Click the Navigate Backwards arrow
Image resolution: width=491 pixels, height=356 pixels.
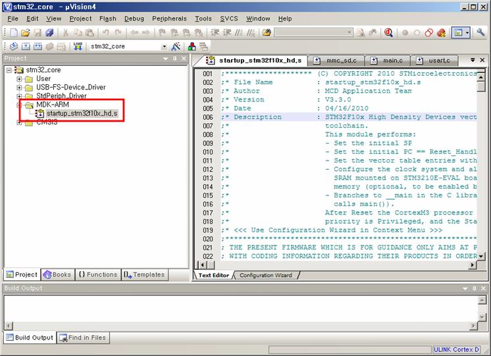pyautogui.click(x=134, y=32)
